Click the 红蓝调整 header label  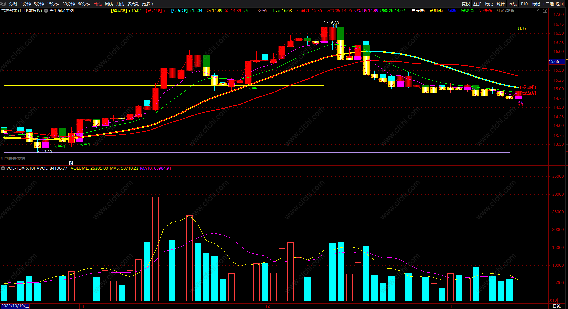tap(507, 11)
